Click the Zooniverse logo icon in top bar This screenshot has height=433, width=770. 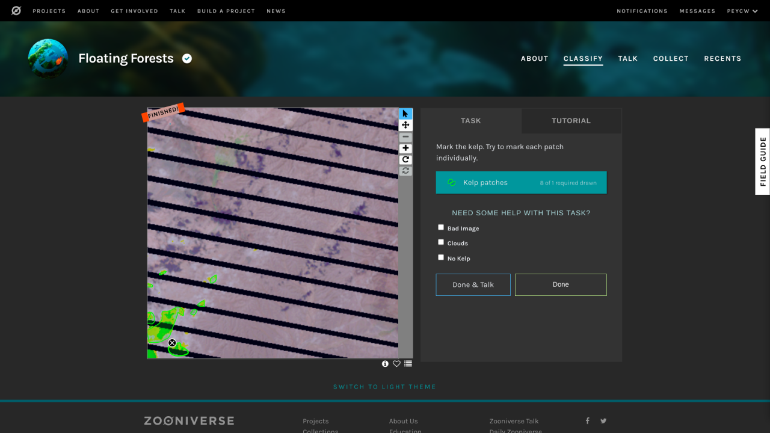(x=16, y=11)
